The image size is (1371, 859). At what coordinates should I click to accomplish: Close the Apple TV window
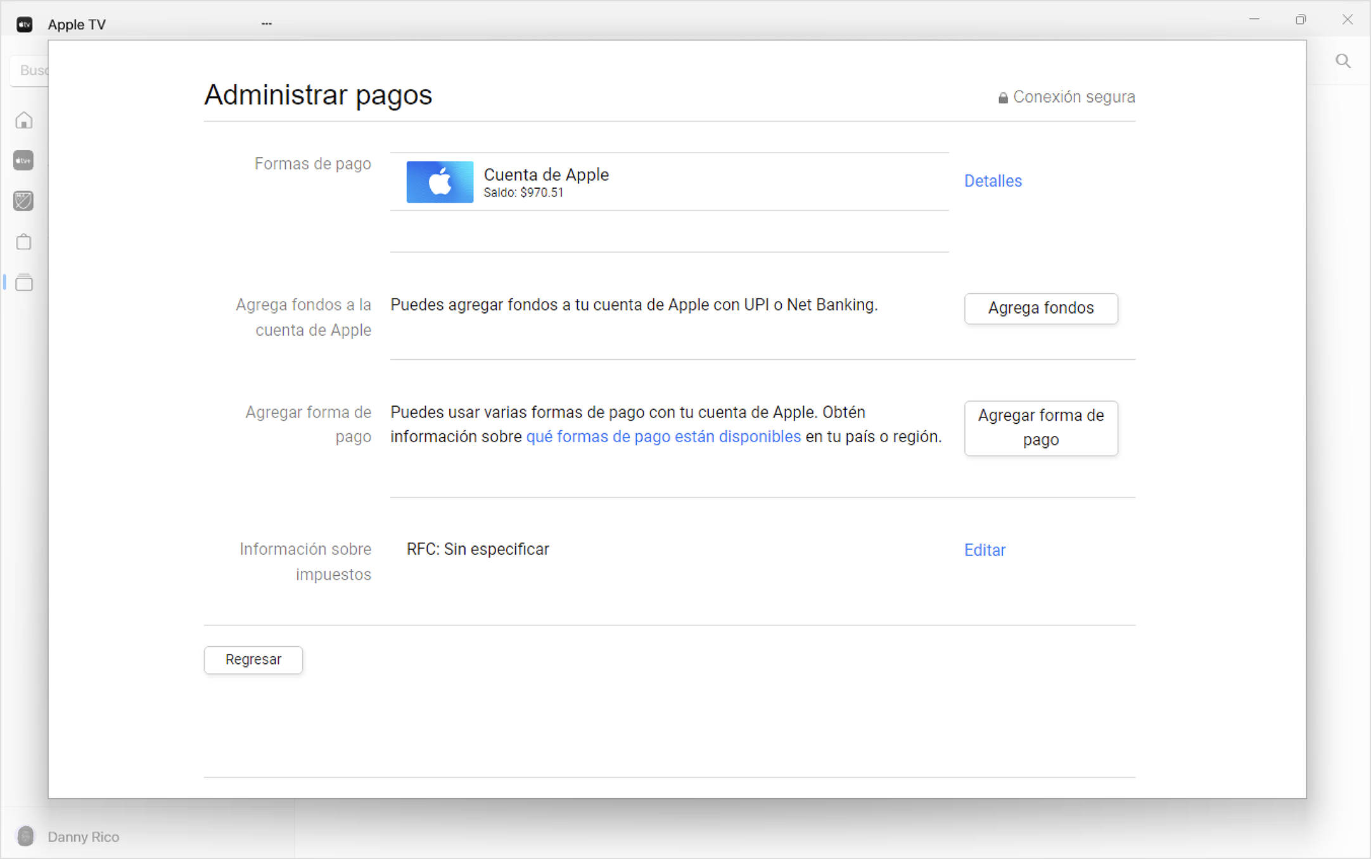(x=1348, y=20)
